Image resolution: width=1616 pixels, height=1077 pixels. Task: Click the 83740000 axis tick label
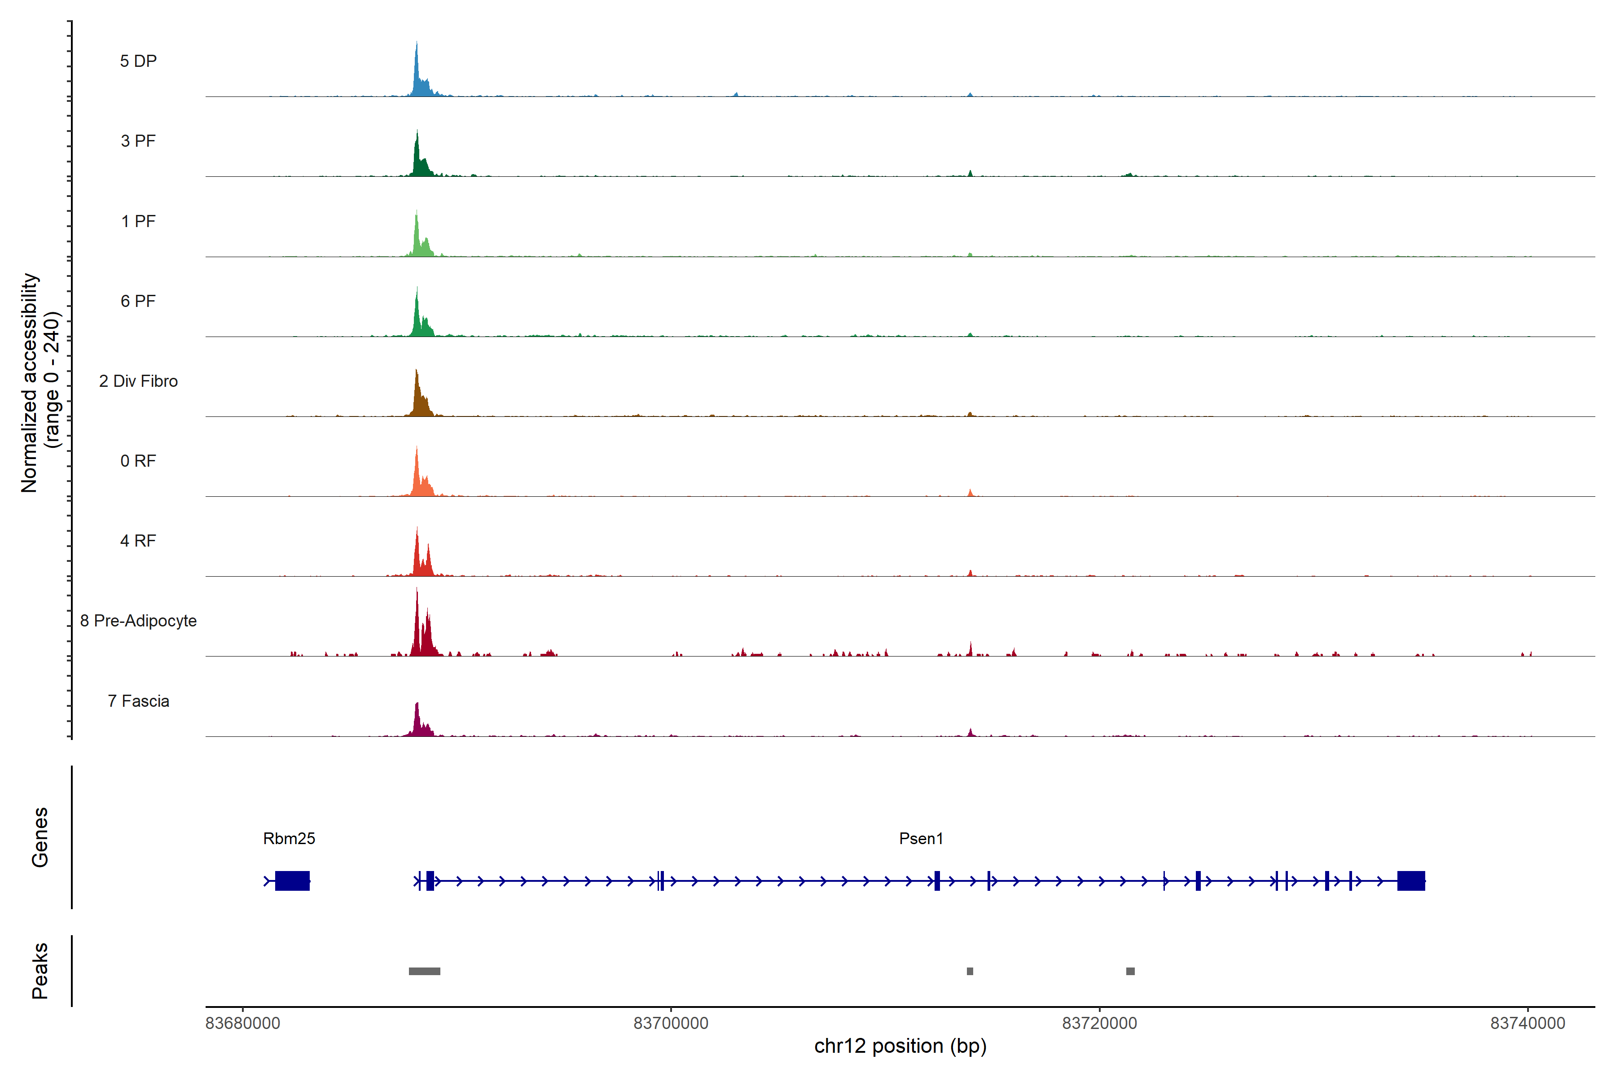pos(1528,1023)
